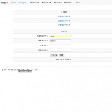
Task: Click the © 2014 AllMobilize footer text
Action: (20, 70)
